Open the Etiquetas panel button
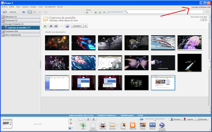Image resolution: width=212 pixels, height=132 pixels. [x=202, y=119]
